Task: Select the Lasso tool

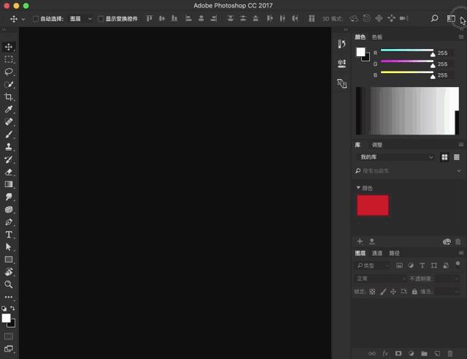Action: pos(9,72)
